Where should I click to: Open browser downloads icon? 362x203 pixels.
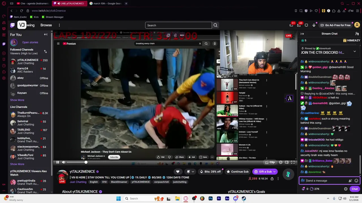[344, 11]
